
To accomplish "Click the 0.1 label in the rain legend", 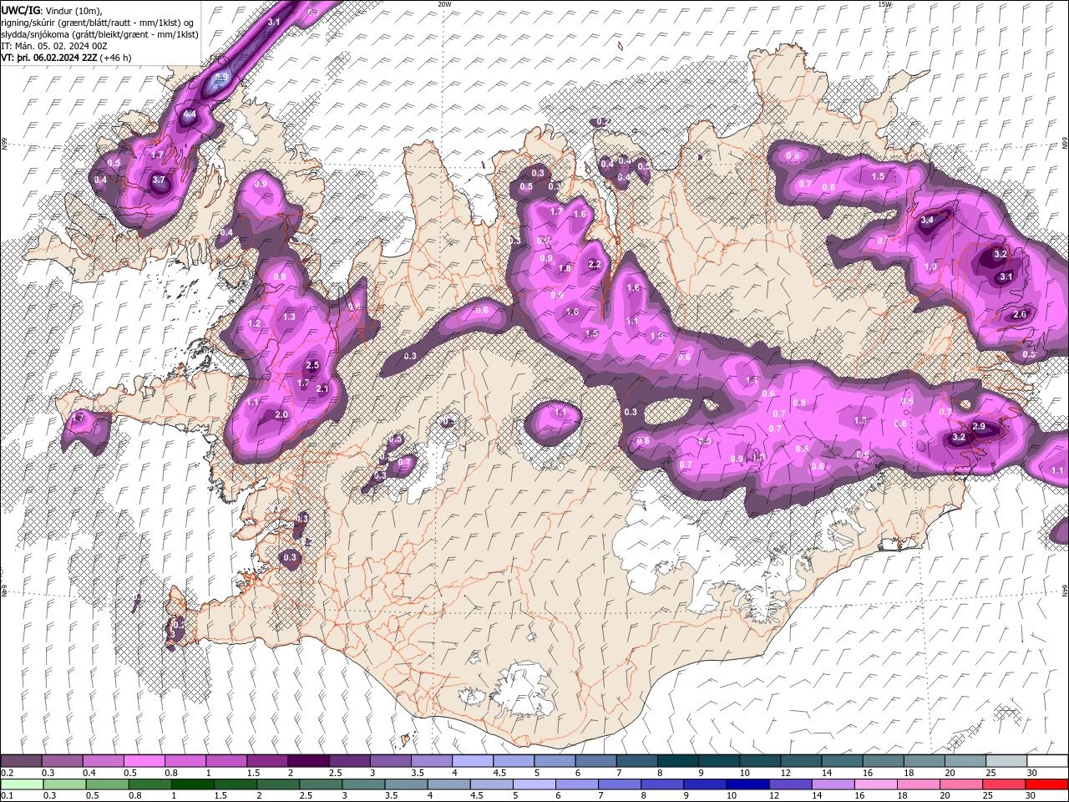I will (x=8, y=795).
